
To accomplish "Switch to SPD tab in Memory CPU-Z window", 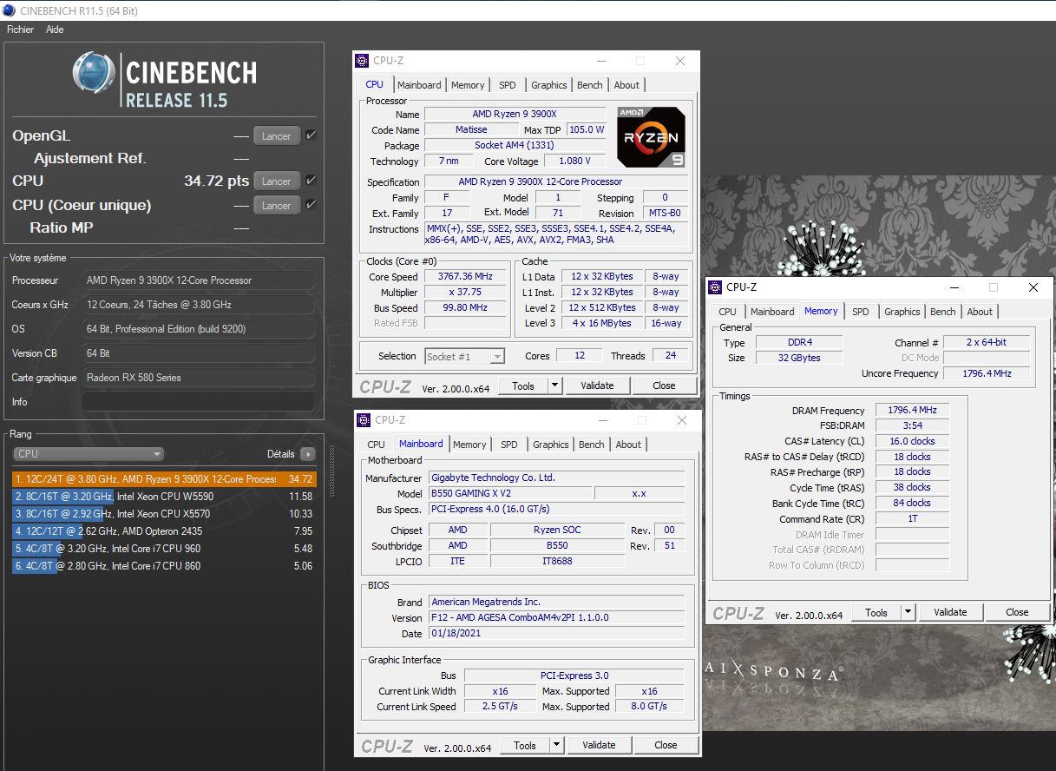I will tap(861, 312).
